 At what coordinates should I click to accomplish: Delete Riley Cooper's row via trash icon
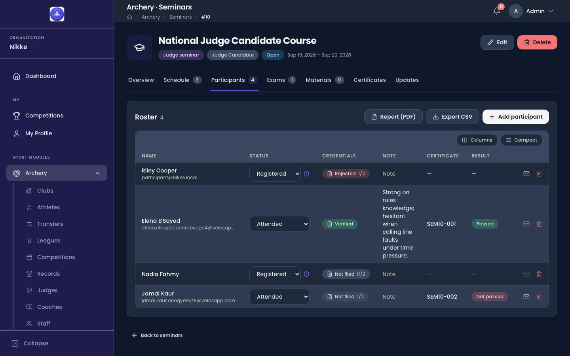click(x=539, y=174)
